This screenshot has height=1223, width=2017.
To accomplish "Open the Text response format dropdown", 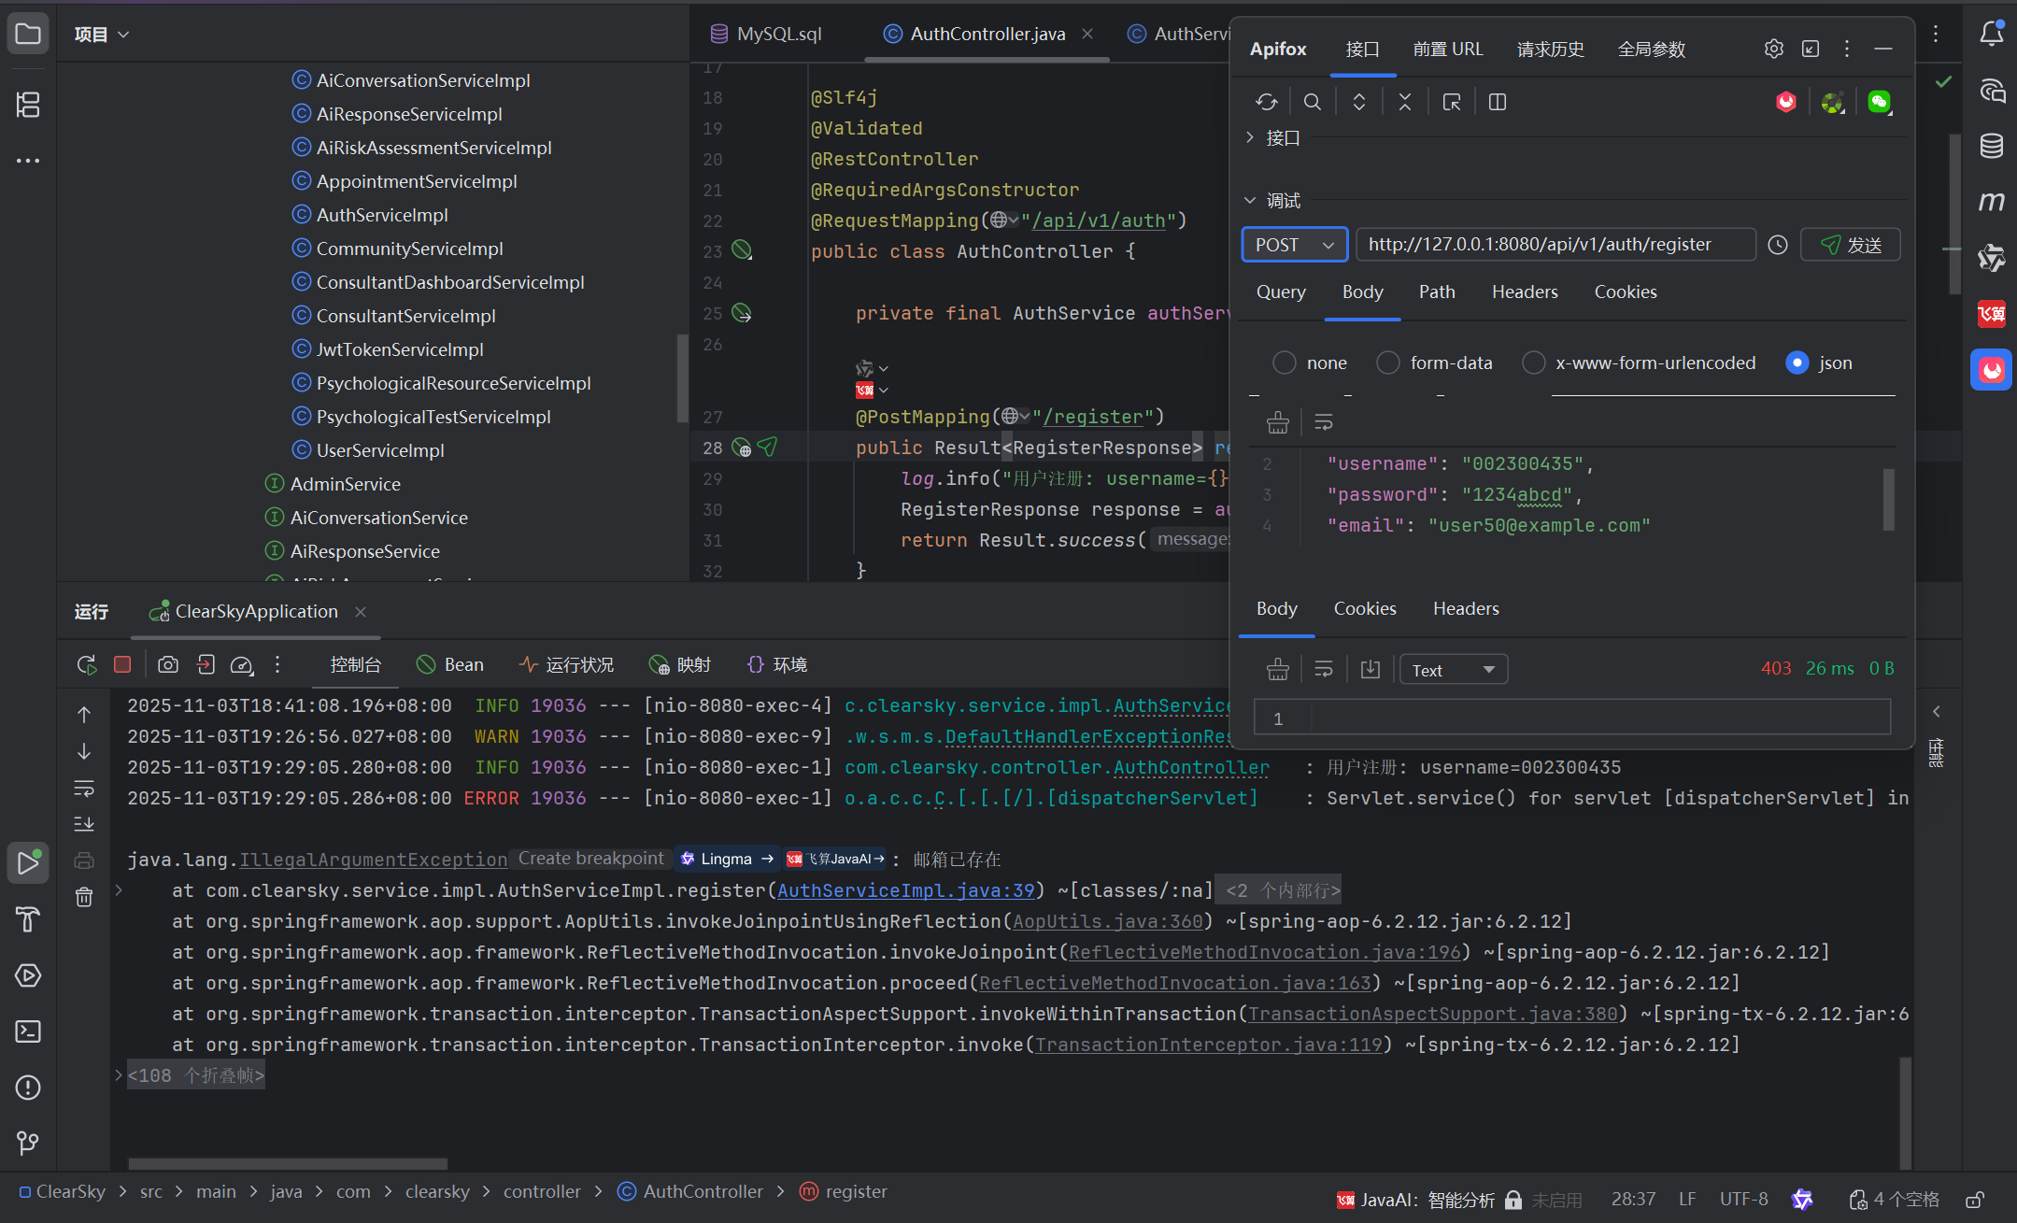I will click(x=1453, y=670).
